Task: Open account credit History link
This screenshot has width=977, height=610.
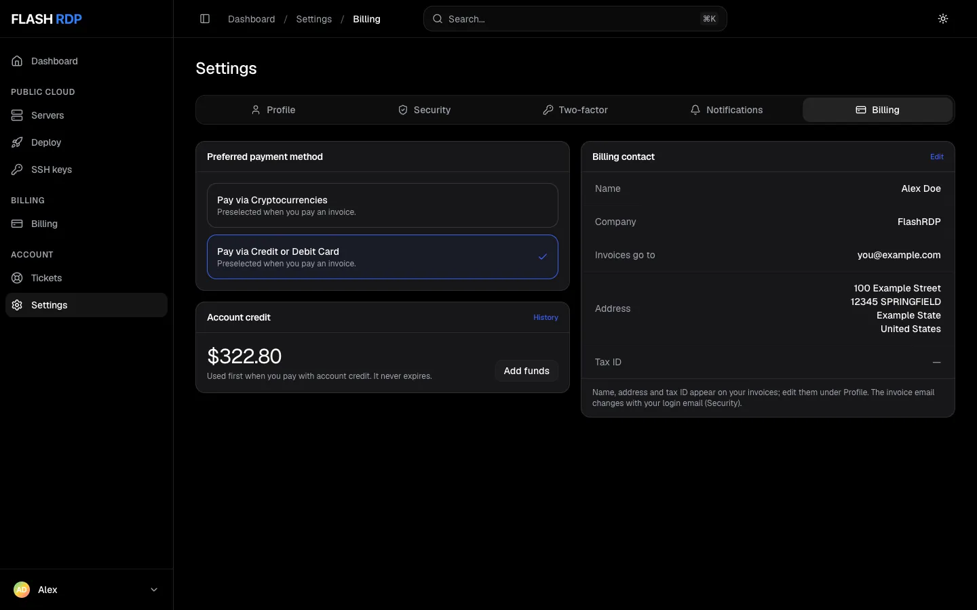Action: 545,317
